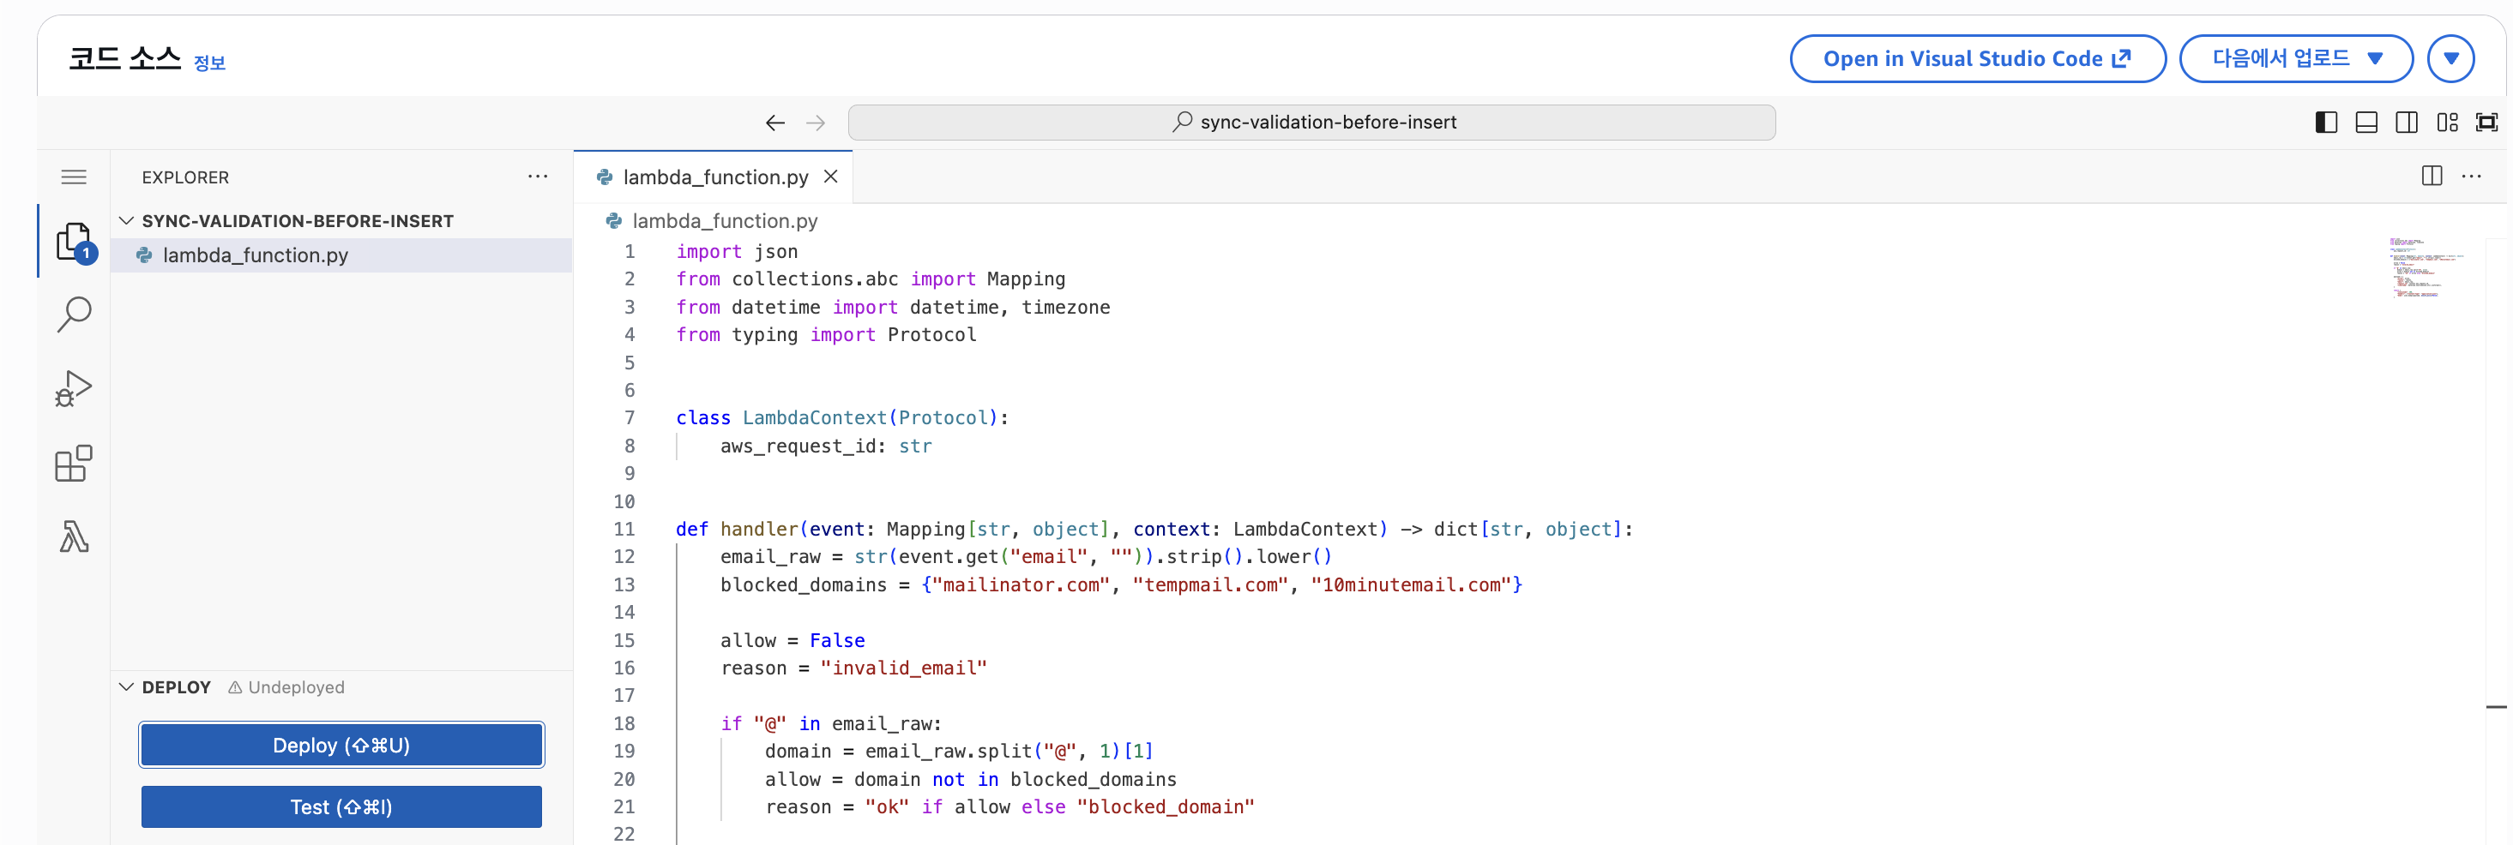
Task: Toggle secondary side bar layout icon
Action: tap(2407, 122)
